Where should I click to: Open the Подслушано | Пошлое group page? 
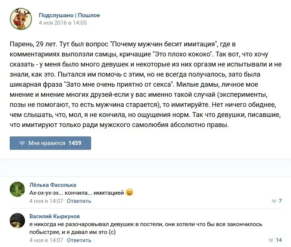click(69, 15)
